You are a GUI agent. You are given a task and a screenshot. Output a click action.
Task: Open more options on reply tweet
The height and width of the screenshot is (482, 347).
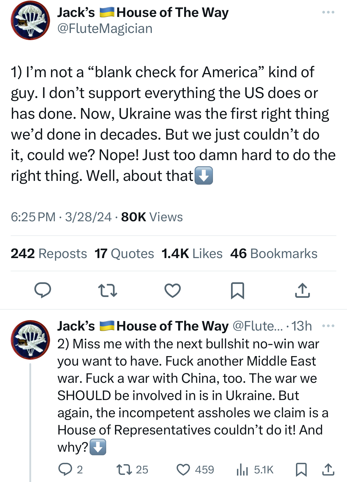[x=328, y=326]
